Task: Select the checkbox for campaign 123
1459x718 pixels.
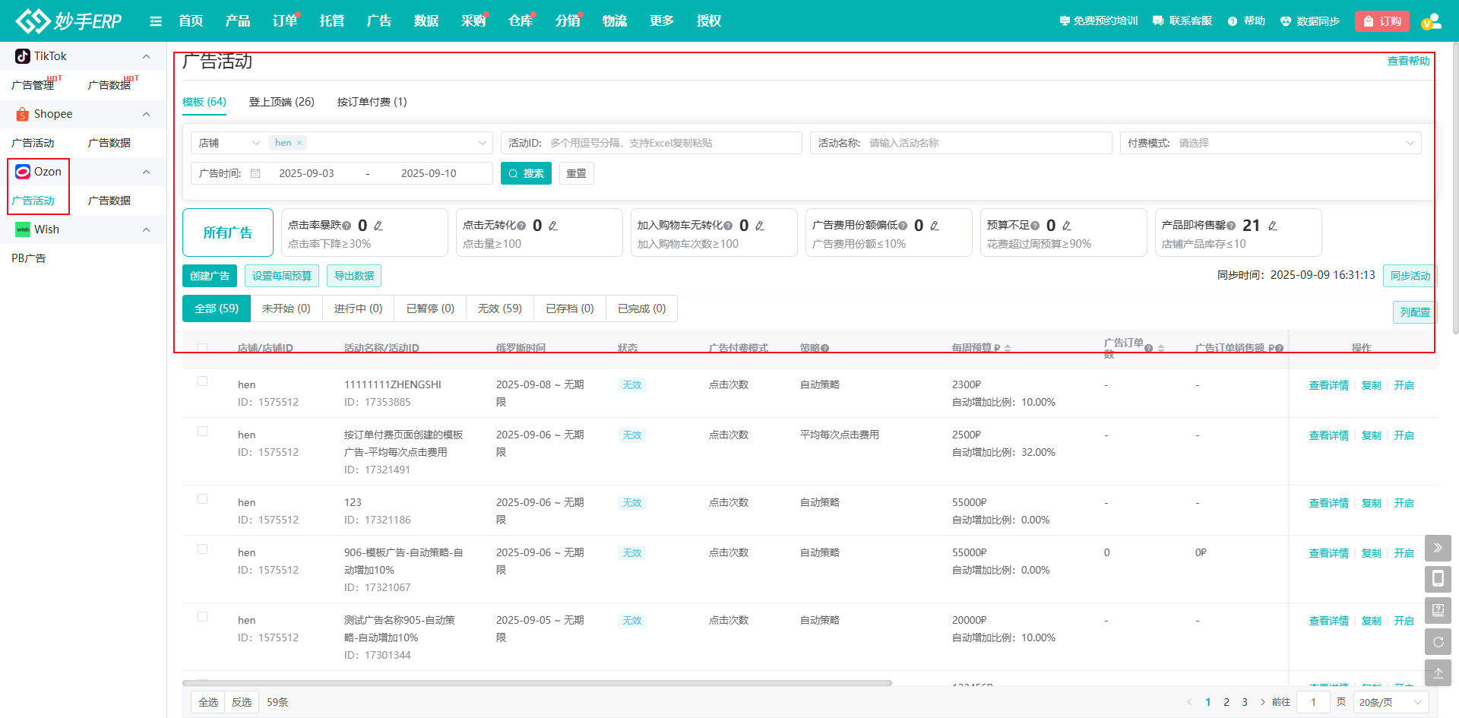Action: pyautogui.click(x=203, y=499)
